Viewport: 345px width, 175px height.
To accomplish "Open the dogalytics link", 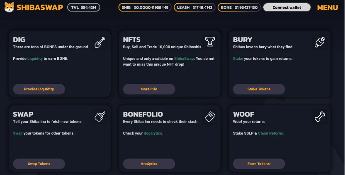I will [153, 133].
